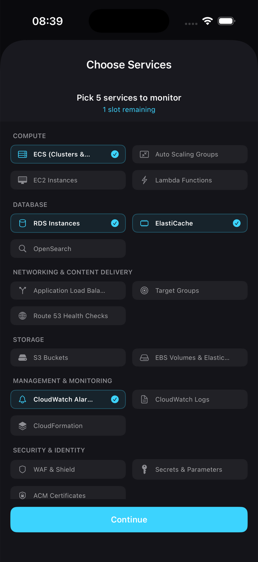Image resolution: width=258 pixels, height=562 pixels.
Task: Tap the Application Load Balancer branch icon
Action: coord(22,291)
